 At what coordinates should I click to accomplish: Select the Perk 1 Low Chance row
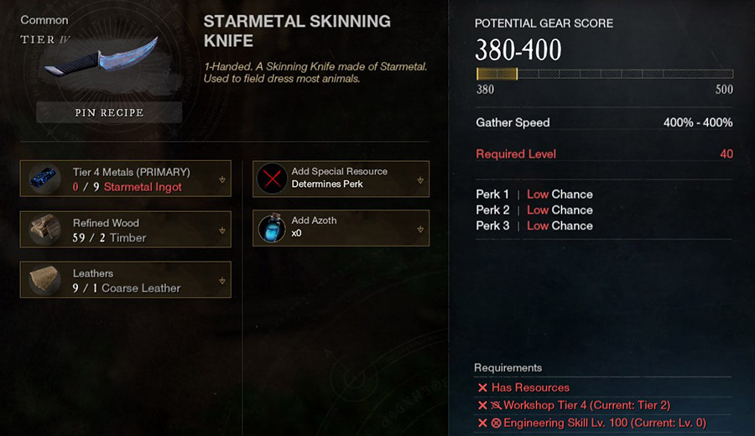[x=534, y=195]
